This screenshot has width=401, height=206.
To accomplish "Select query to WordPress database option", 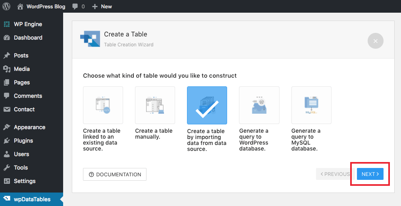I will click(259, 105).
